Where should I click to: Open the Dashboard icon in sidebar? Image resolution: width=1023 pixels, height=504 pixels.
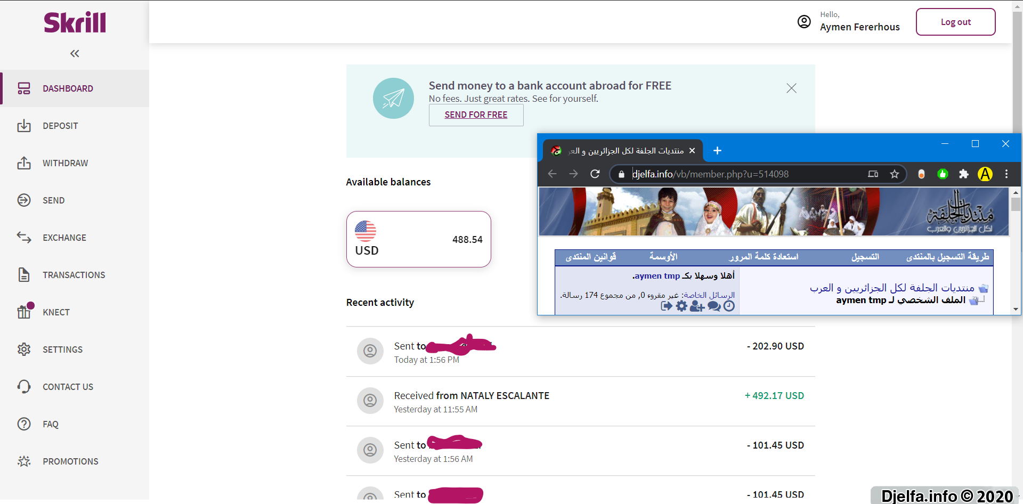pos(24,88)
